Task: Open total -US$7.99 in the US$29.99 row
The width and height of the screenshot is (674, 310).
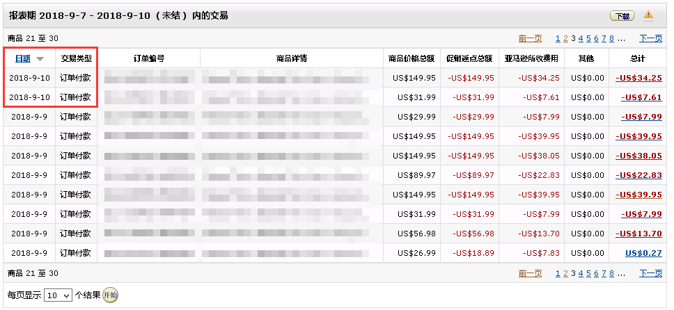Action: click(x=641, y=117)
